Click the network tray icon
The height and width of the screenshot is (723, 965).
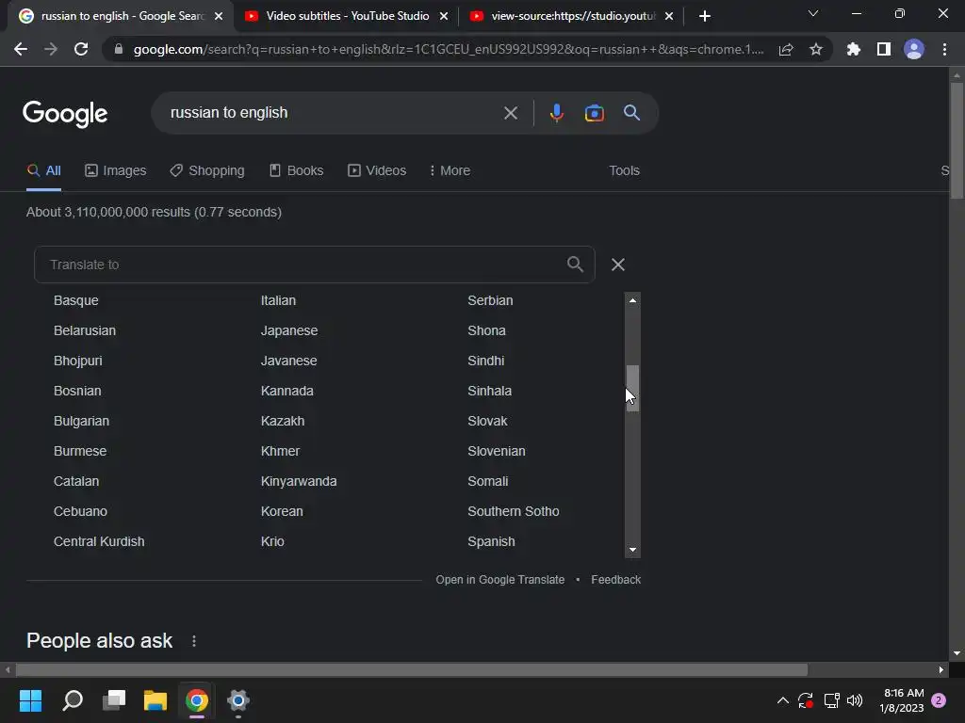[x=831, y=700]
